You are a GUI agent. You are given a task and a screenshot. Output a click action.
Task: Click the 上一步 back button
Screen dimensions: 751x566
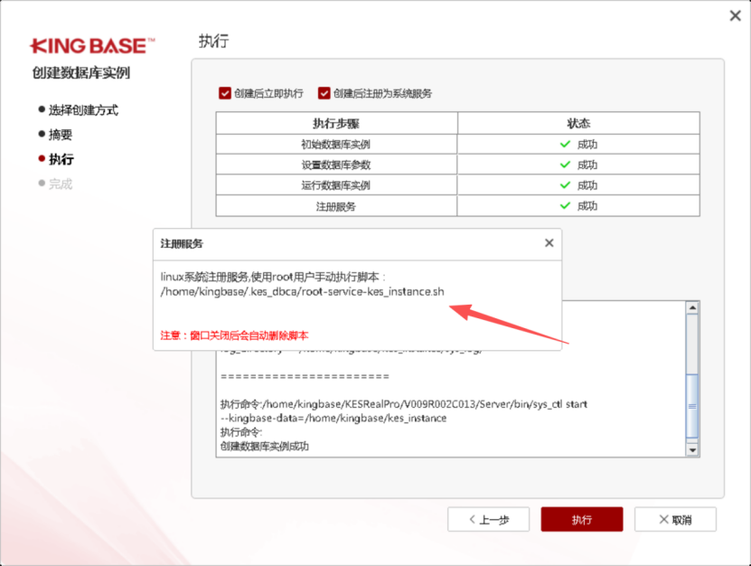[x=488, y=520]
